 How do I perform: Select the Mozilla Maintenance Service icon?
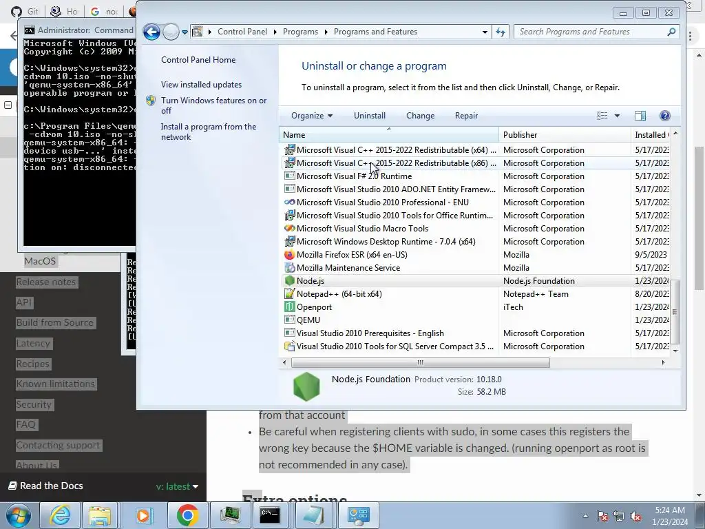(290, 268)
